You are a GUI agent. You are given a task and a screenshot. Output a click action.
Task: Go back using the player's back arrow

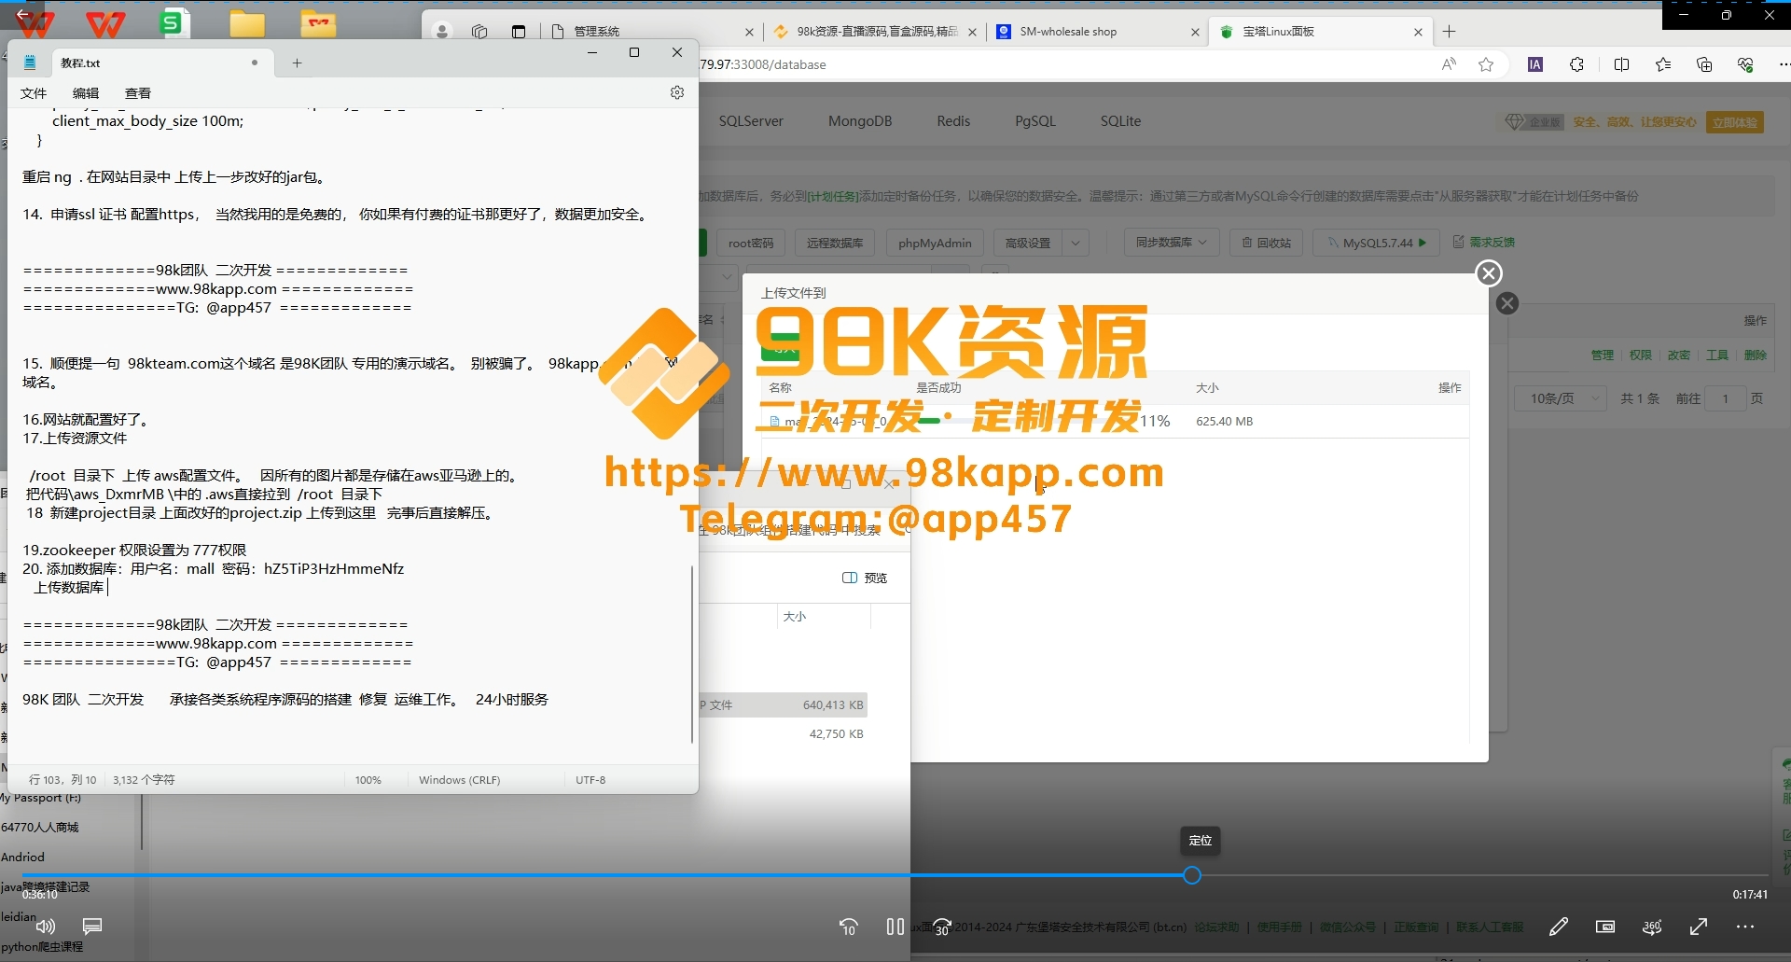click(x=25, y=15)
